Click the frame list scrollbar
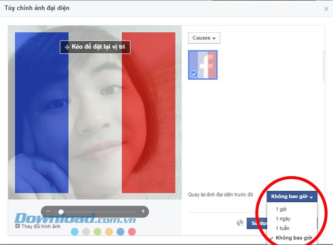333x245 pixels. pos(324,66)
